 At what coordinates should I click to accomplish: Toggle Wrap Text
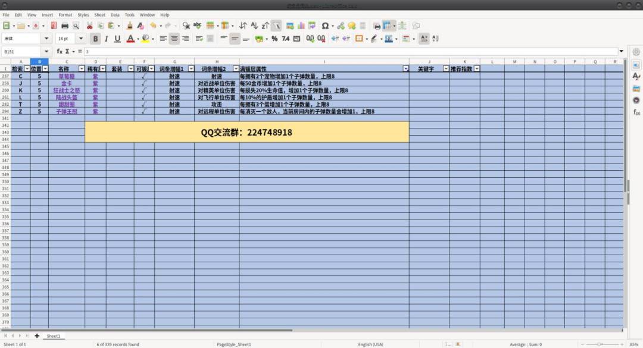[x=199, y=39]
